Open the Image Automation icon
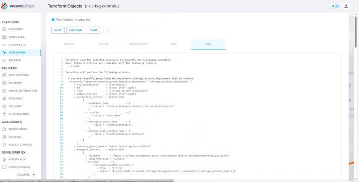Viewport: 359px width, 182px height. pos(4,91)
